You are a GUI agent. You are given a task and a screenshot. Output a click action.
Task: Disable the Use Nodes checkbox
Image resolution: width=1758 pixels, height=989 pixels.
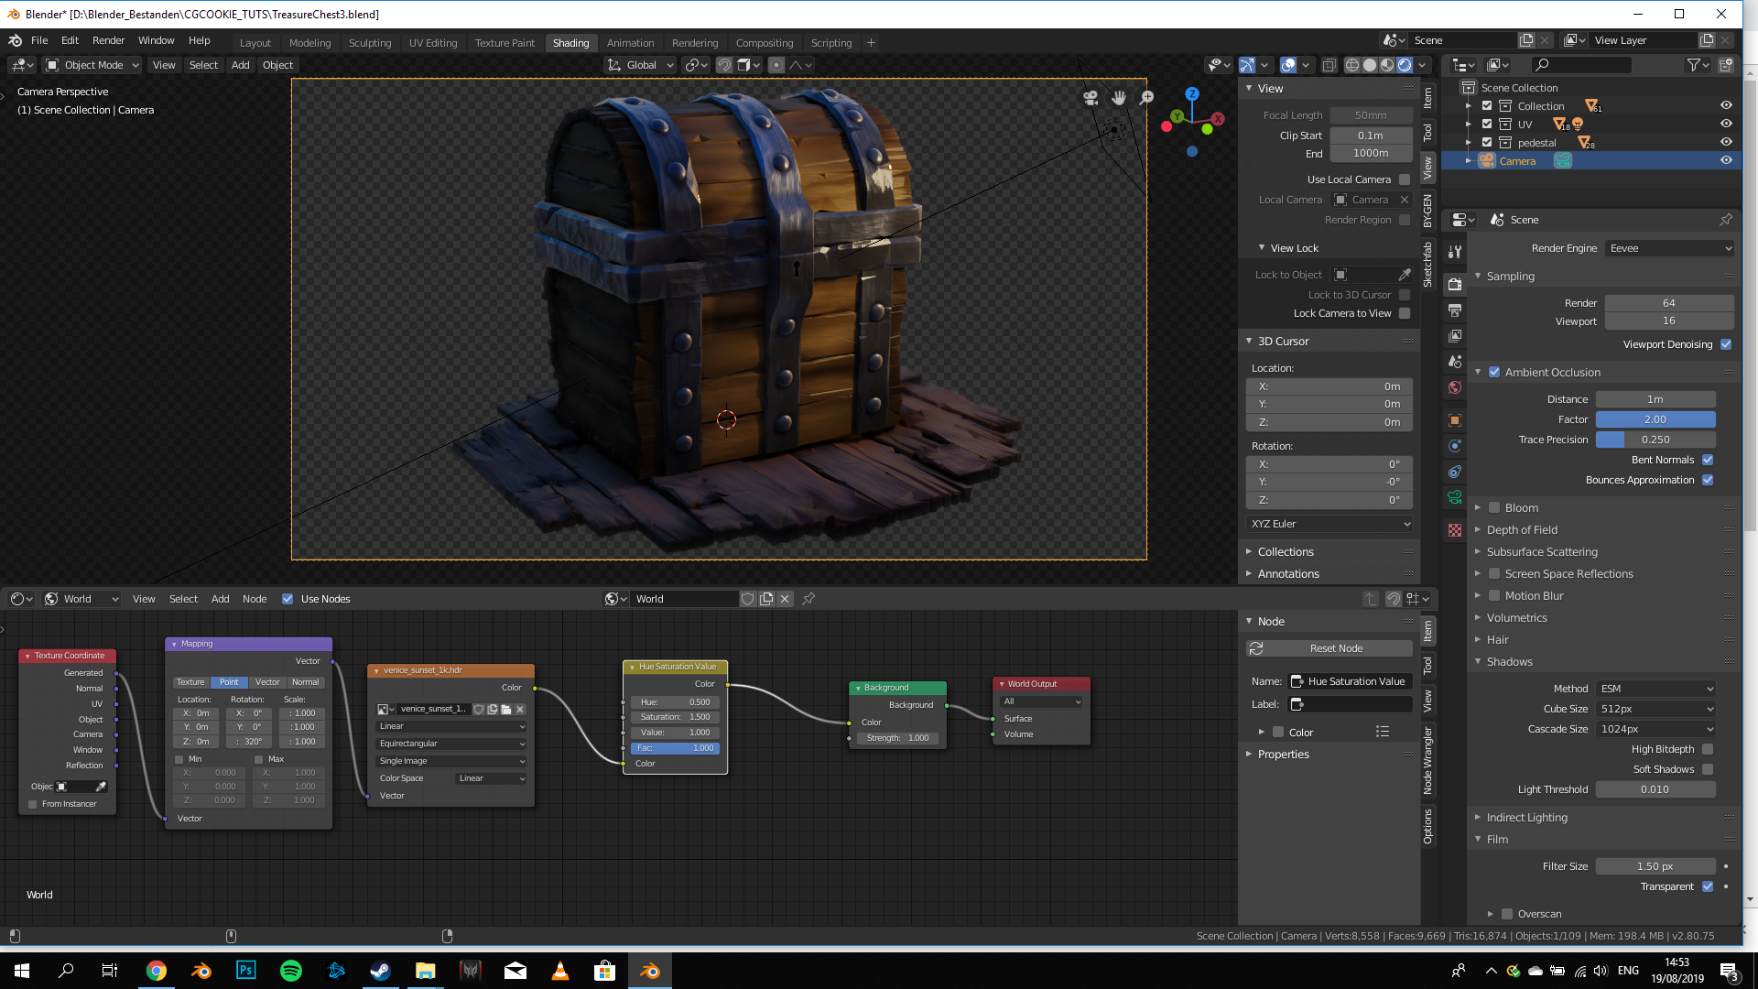click(288, 599)
